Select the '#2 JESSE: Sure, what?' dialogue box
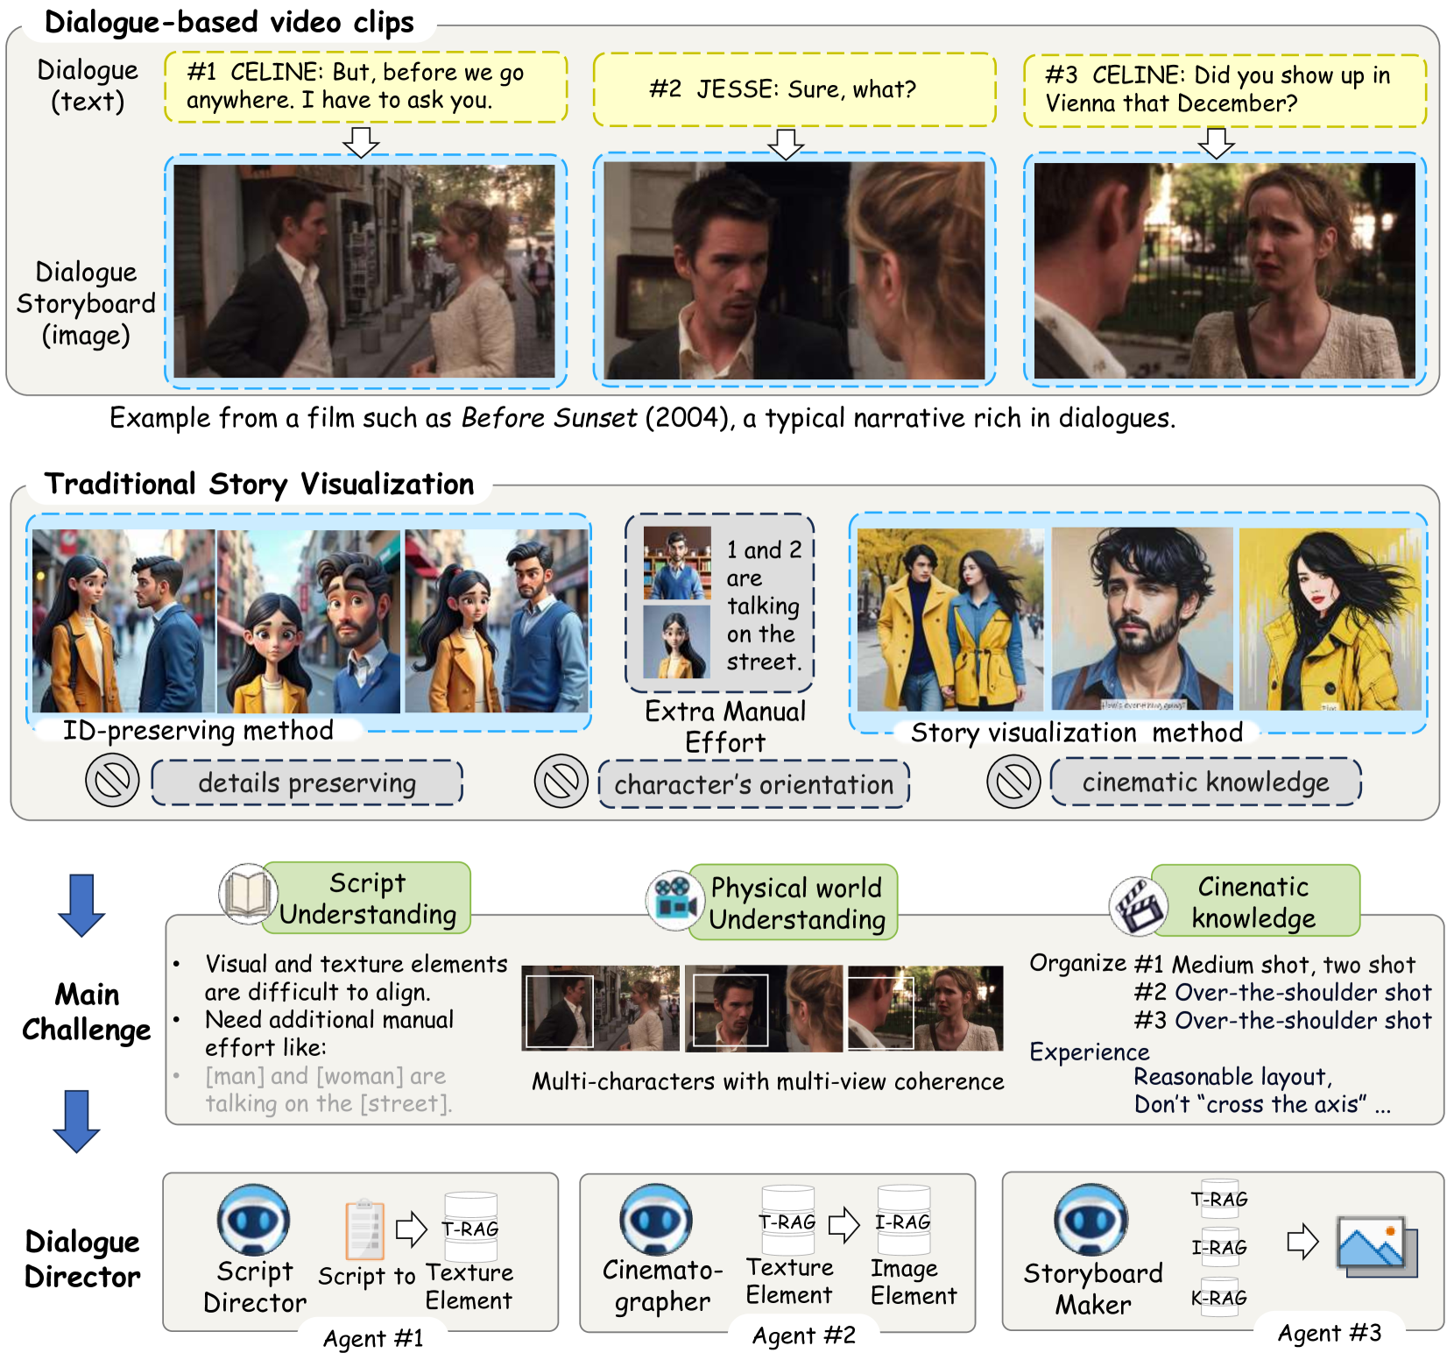Image resolution: width=1454 pixels, height=1360 pixels. tap(794, 89)
